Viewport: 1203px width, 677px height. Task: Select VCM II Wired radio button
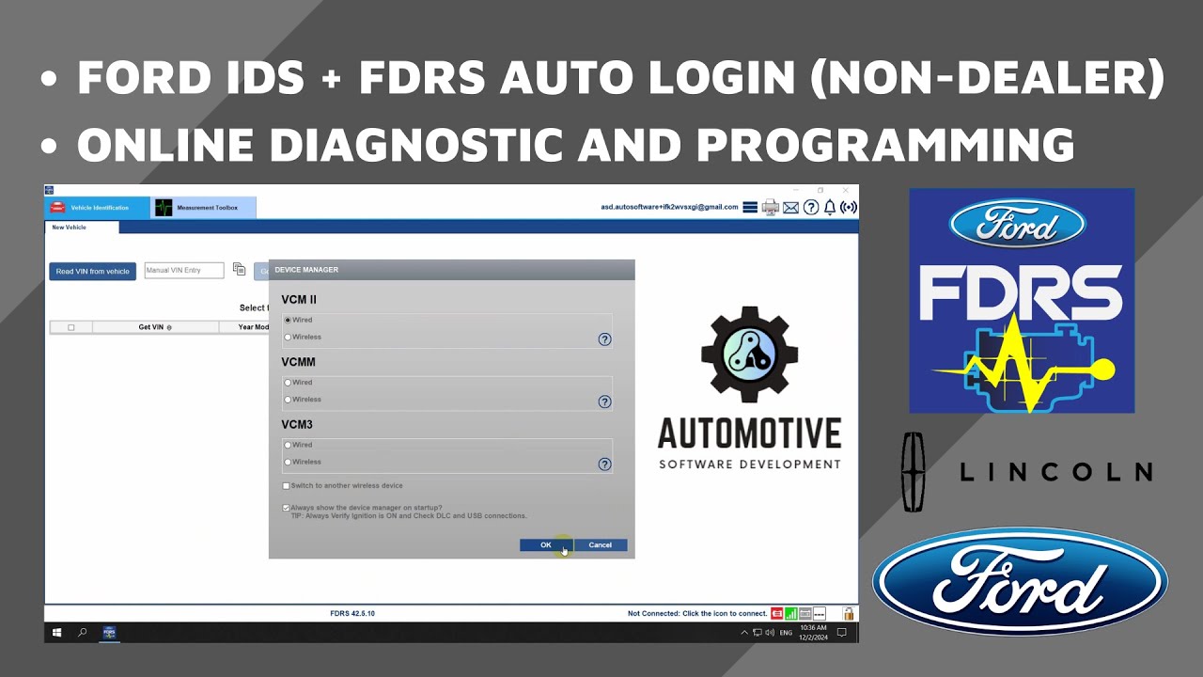[x=288, y=320]
